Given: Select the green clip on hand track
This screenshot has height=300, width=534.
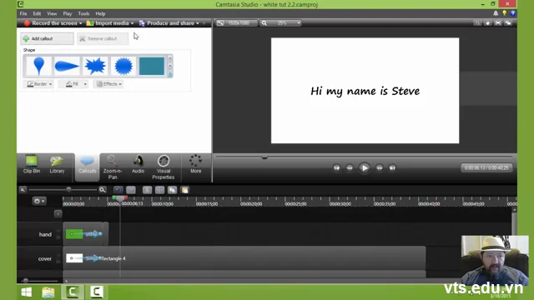Looking at the screenshot, I should tap(74, 234).
